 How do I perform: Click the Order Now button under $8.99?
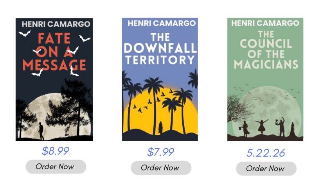(x=55, y=167)
